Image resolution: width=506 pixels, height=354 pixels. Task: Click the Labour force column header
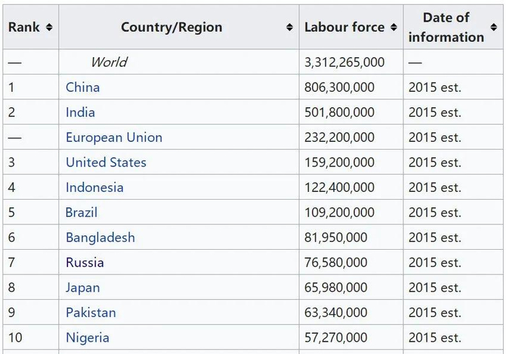pos(344,28)
